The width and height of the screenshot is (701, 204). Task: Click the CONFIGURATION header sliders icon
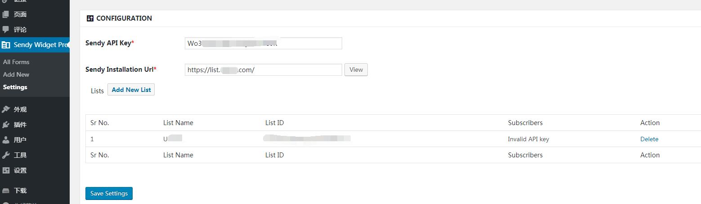[90, 18]
